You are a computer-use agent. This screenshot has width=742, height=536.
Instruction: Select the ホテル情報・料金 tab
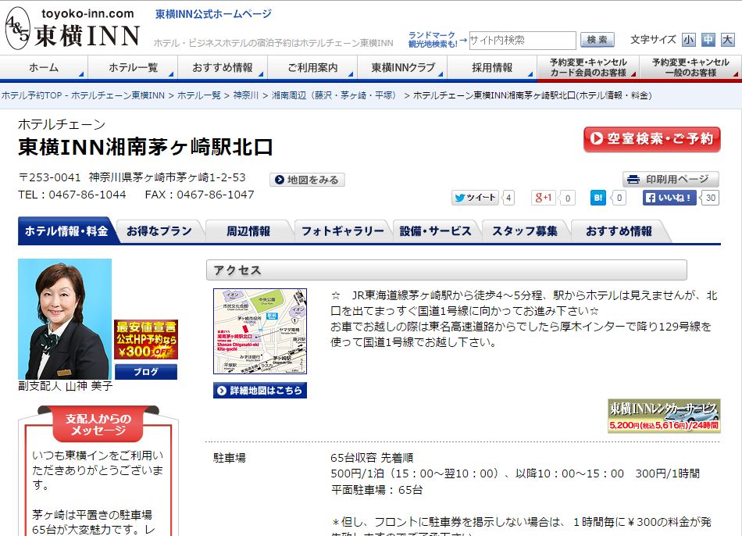point(66,231)
